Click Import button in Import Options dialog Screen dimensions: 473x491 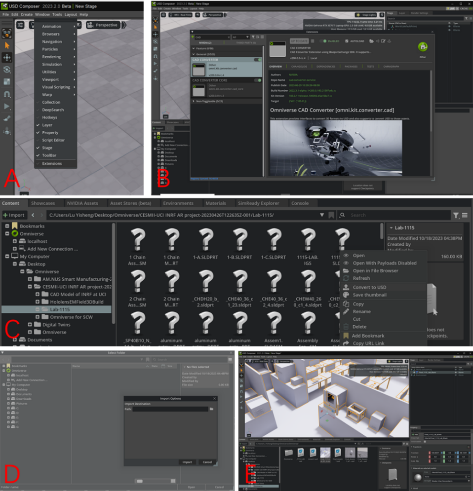(187, 462)
